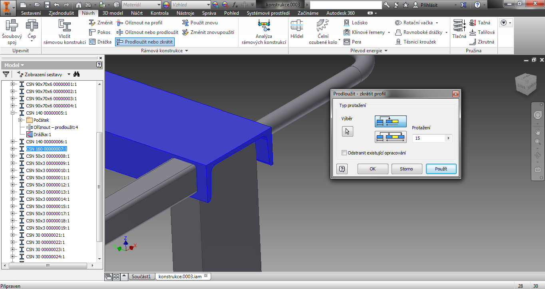The height and width of the screenshot is (289, 545).
Task: Click the Výběr selection arrow button
Action: (348, 131)
